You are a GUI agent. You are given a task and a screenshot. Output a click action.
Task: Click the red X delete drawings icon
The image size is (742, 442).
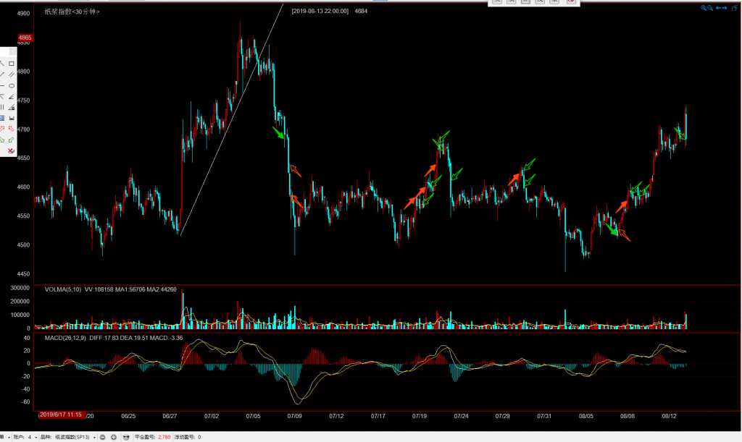[11, 150]
